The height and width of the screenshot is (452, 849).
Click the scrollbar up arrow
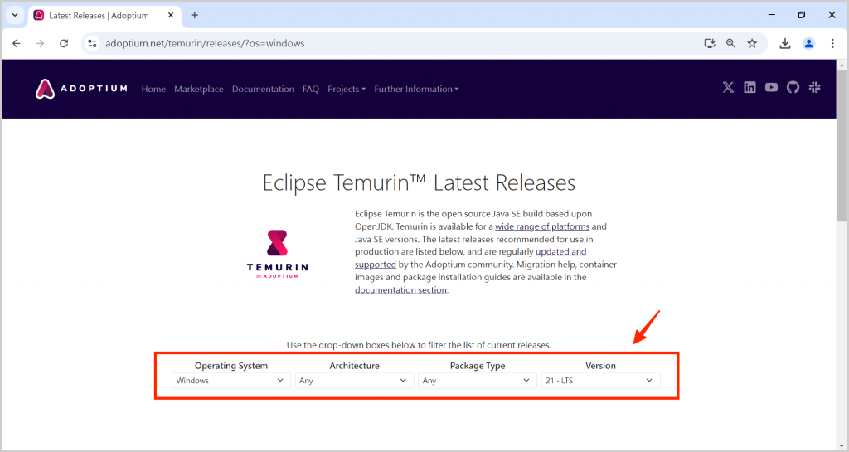point(841,65)
